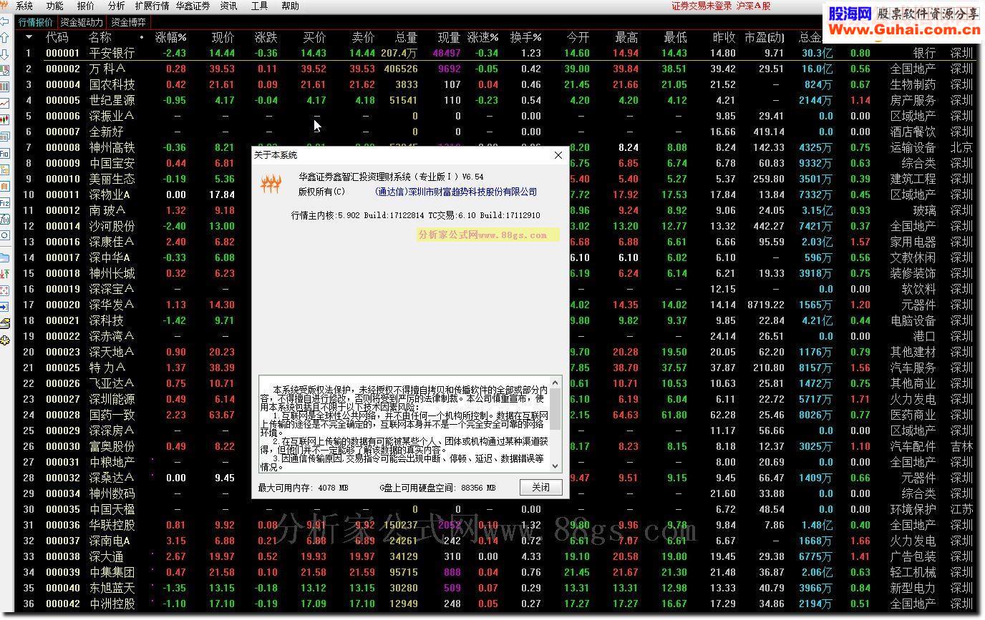
Task: Sort by the 代码 column header
Action: 57,37
